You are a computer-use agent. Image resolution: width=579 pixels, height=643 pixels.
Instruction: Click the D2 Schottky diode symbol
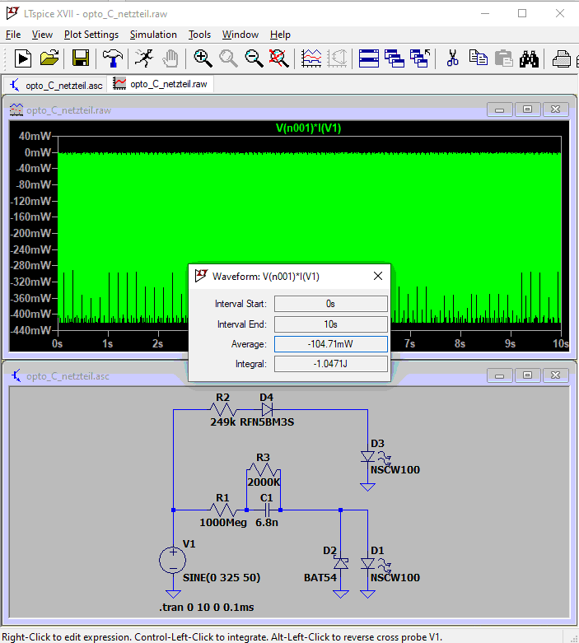click(341, 563)
